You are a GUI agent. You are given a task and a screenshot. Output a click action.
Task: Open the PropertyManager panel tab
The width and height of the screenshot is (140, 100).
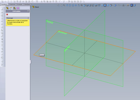11,8
